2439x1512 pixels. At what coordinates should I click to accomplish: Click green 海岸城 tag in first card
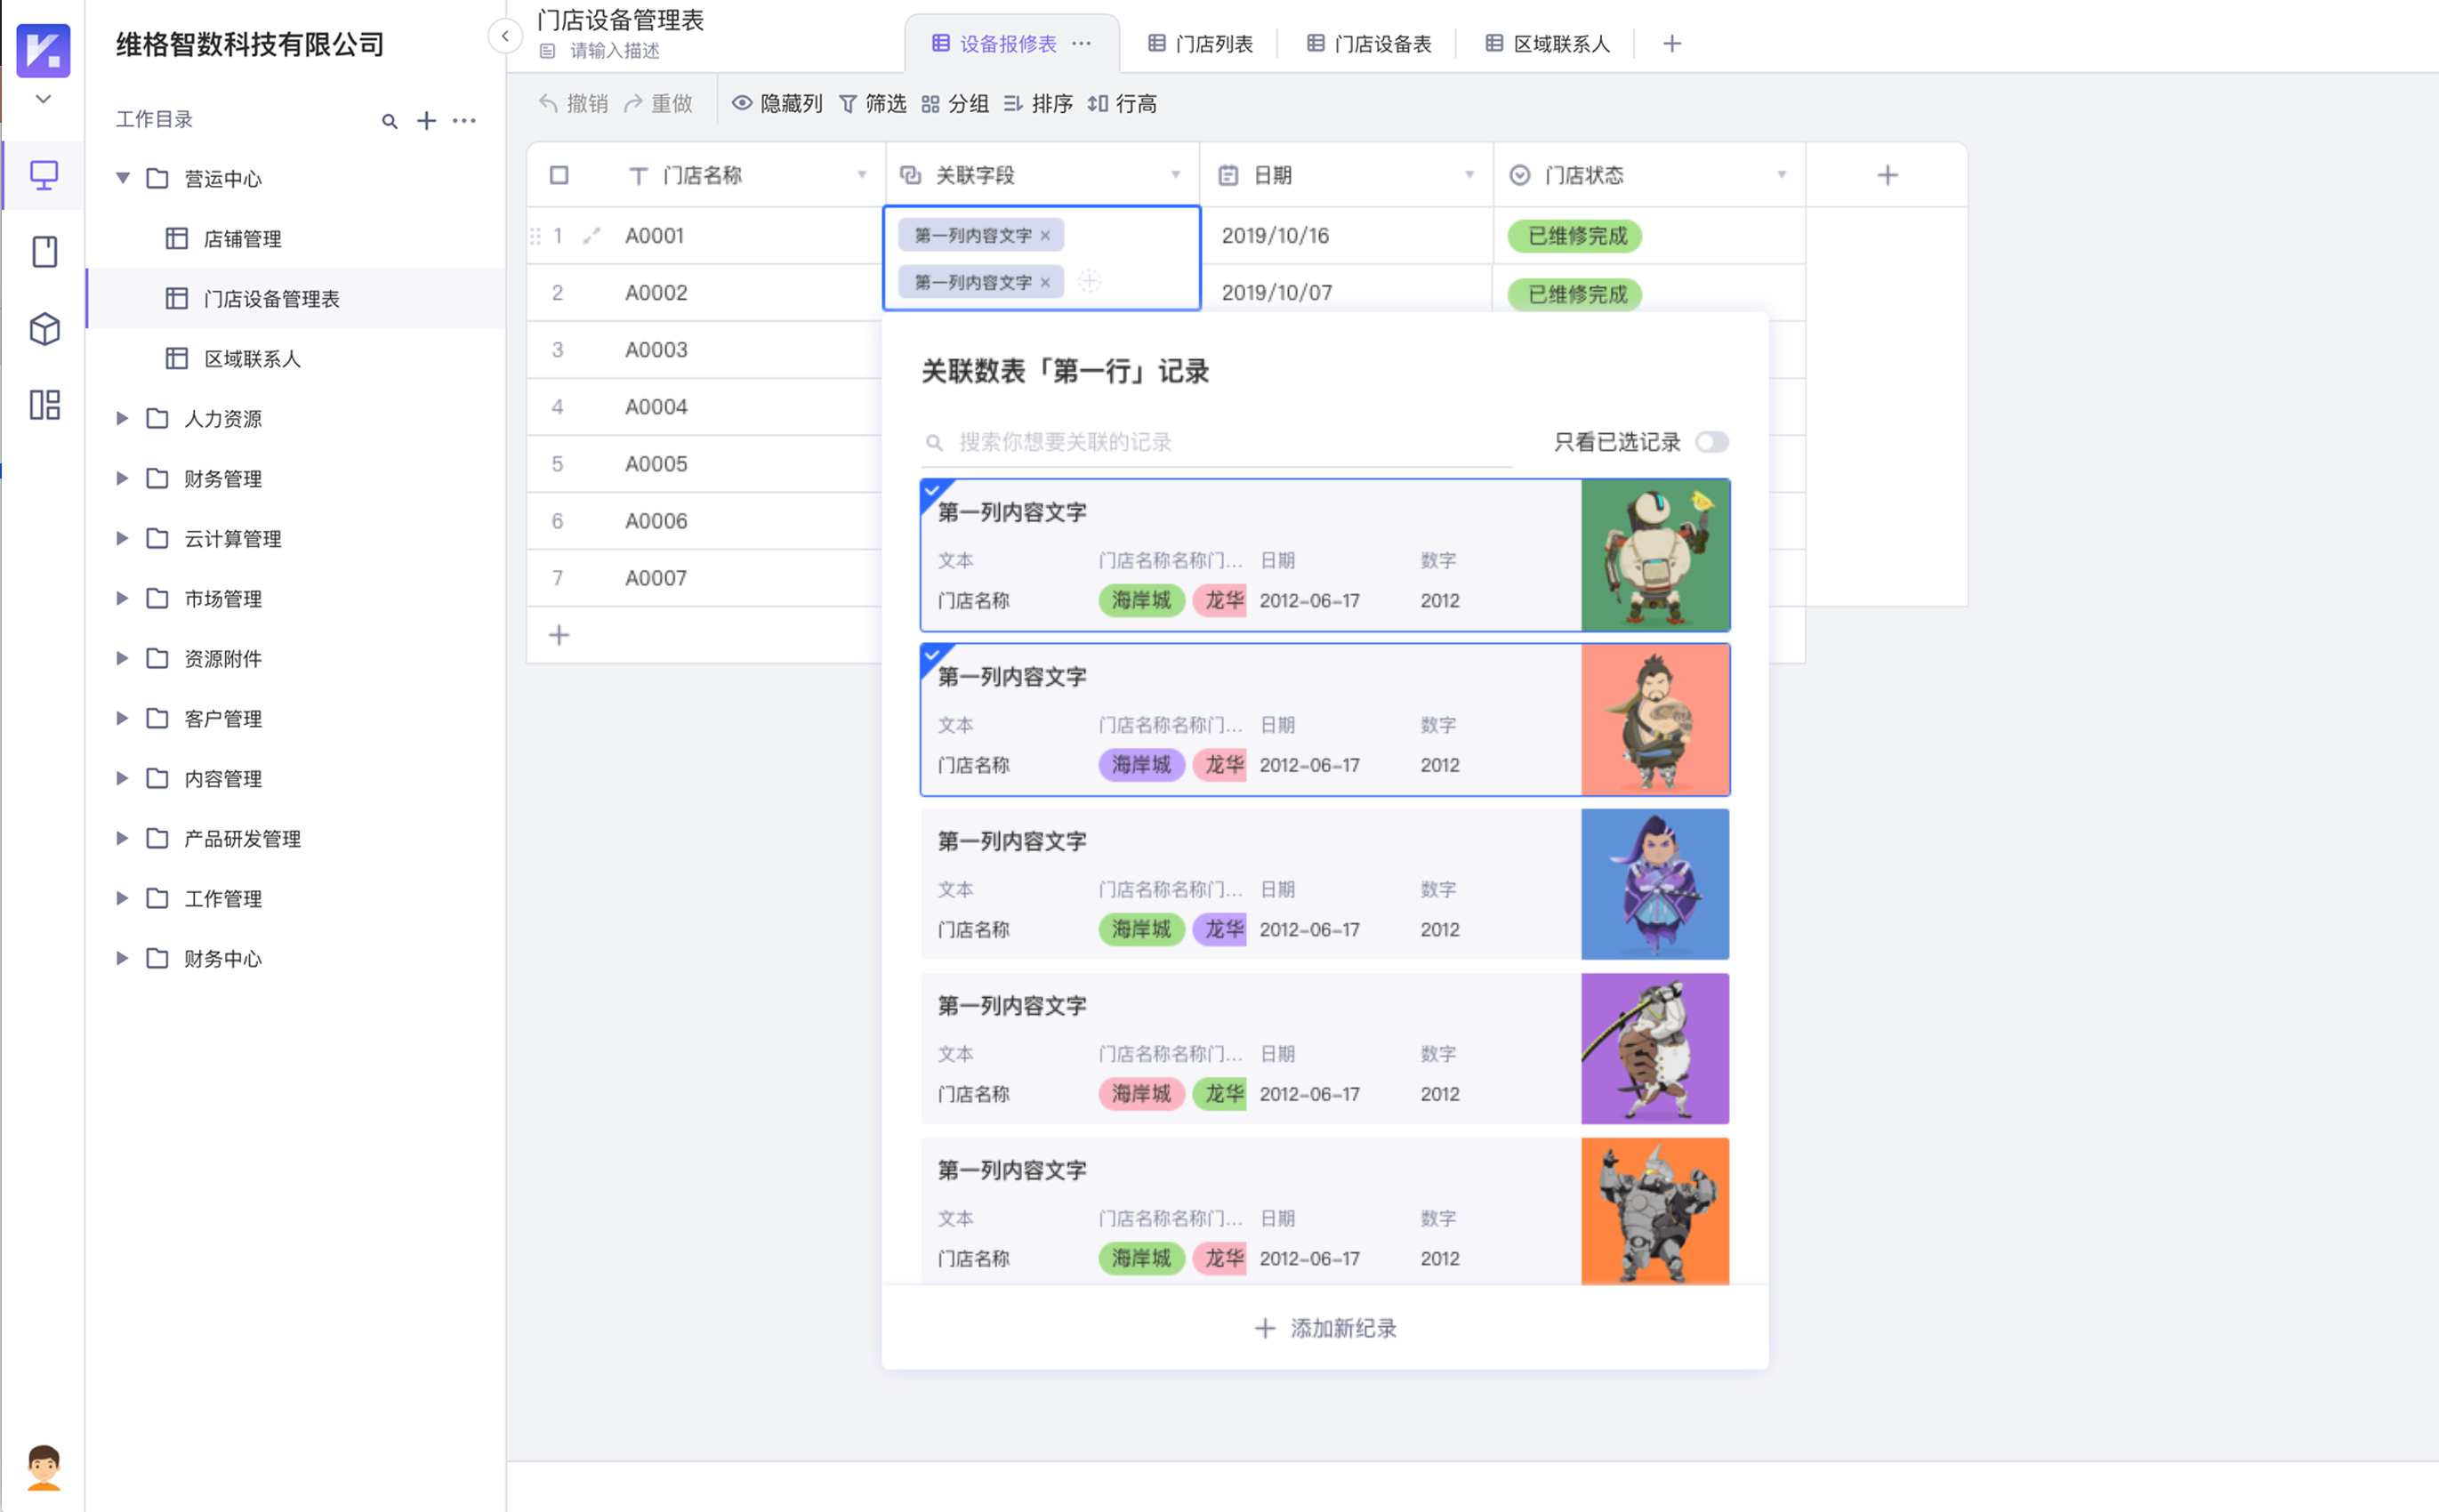1142,600
